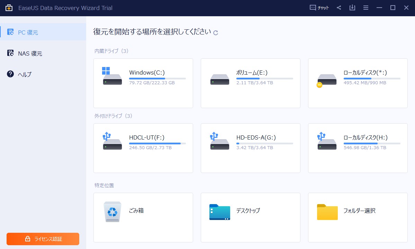Click the HDCL-UT(F:) USB drive icon
Viewport: 415px width, 249px height.
point(112,141)
